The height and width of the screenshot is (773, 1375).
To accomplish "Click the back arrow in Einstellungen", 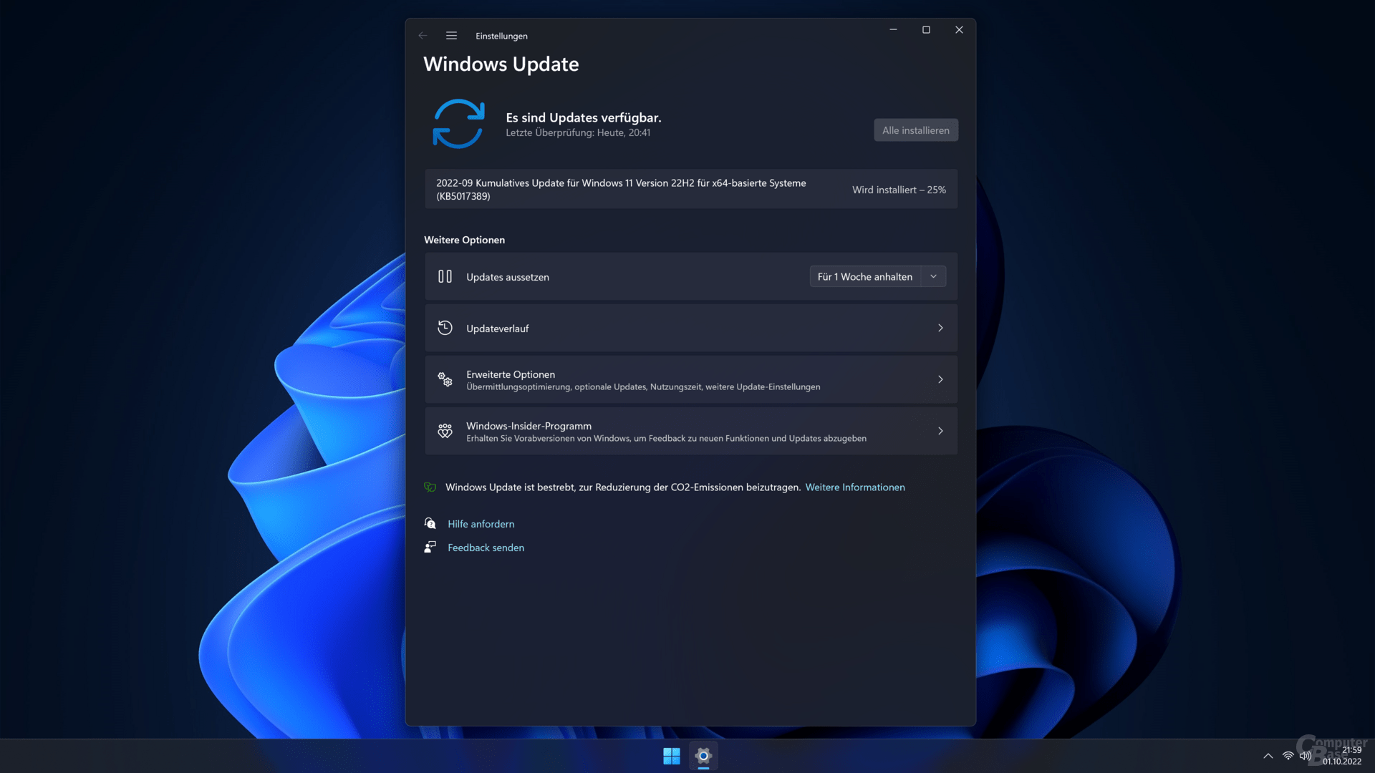I will coord(423,36).
